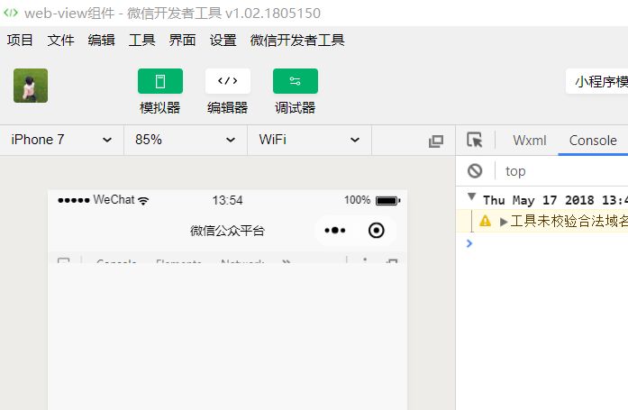Click the simulator circular close-target button
This screenshot has width=628, height=410.
click(x=376, y=230)
